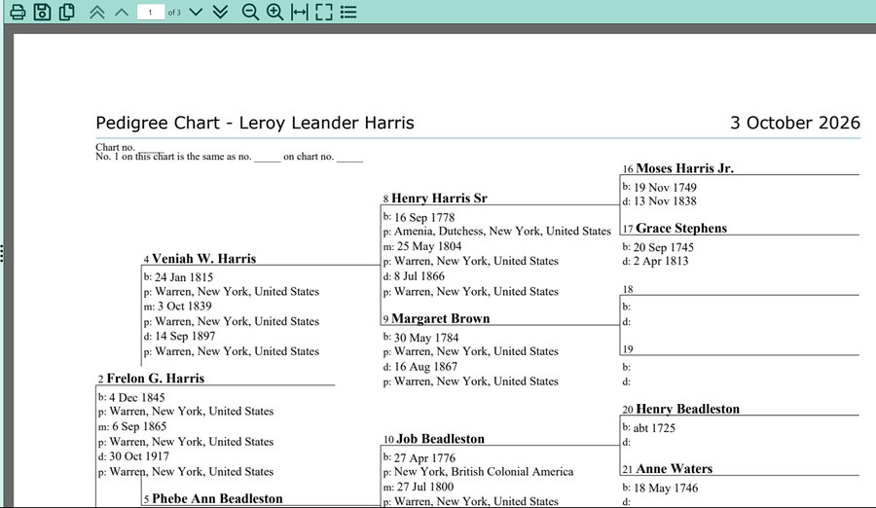
Task: Go to the previous page
Action: (x=122, y=12)
